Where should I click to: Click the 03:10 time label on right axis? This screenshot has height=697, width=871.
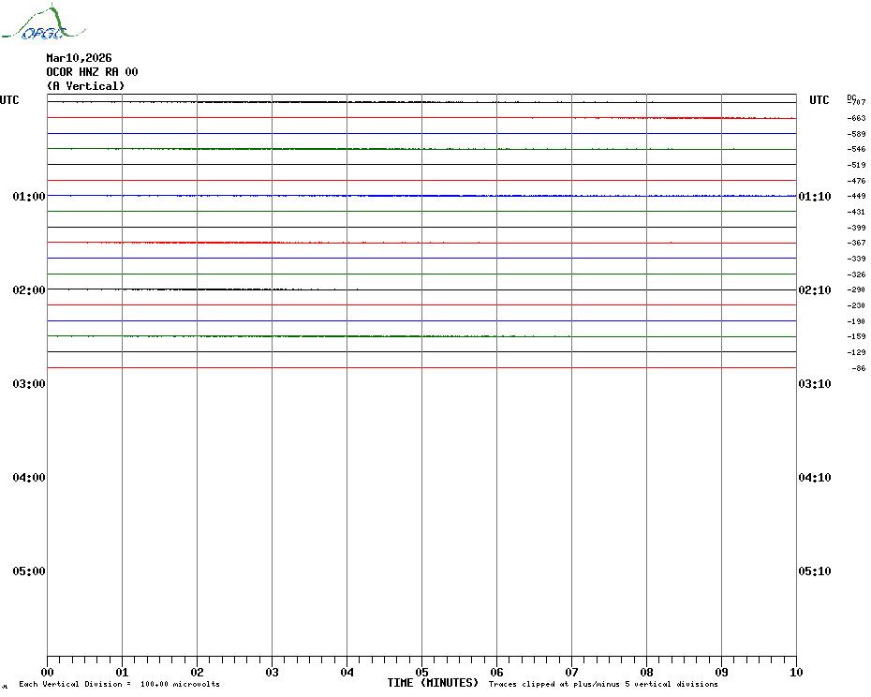(x=814, y=384)
